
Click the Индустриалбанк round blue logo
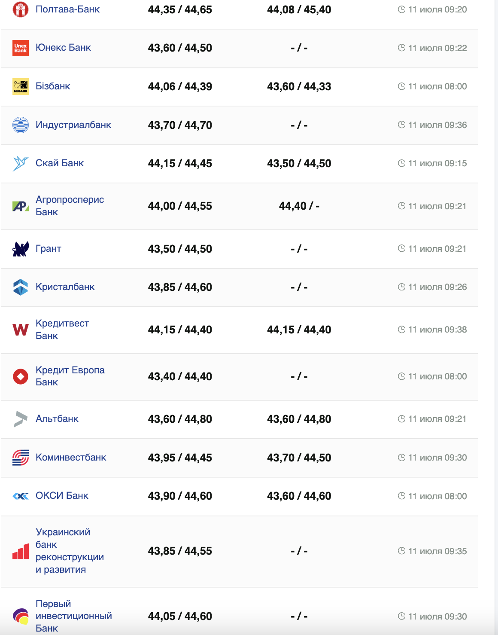[x=21, y=125]
